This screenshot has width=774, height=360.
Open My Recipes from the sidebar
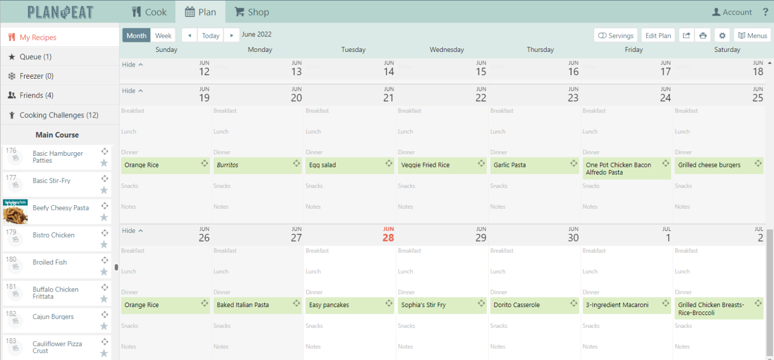click(38, 37)
